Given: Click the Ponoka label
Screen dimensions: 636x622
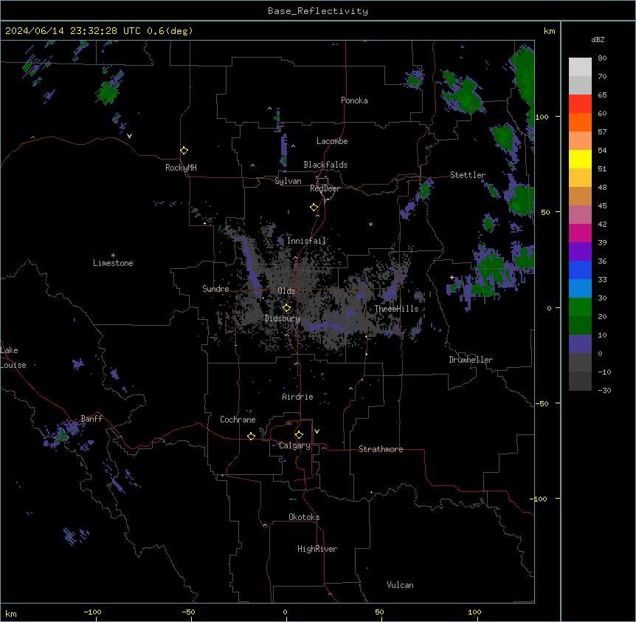Looking at the screenshot, I should click(354, 100).
